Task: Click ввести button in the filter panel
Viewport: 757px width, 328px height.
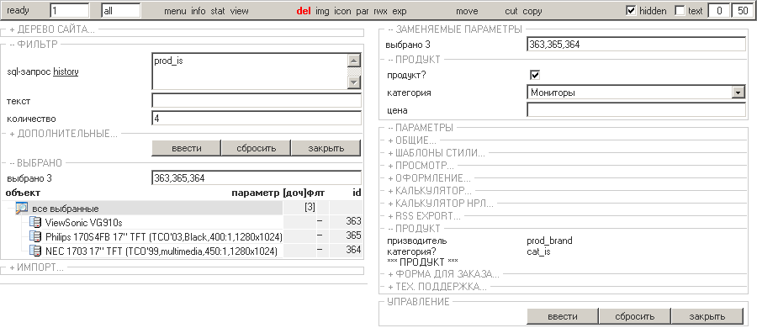Action: click(x=187, y=148)
